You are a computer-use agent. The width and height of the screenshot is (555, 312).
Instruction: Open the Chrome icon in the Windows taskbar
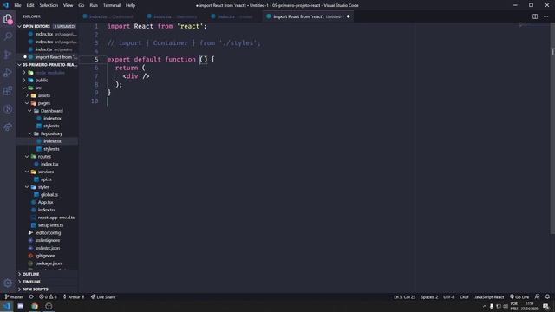(35, 306)
